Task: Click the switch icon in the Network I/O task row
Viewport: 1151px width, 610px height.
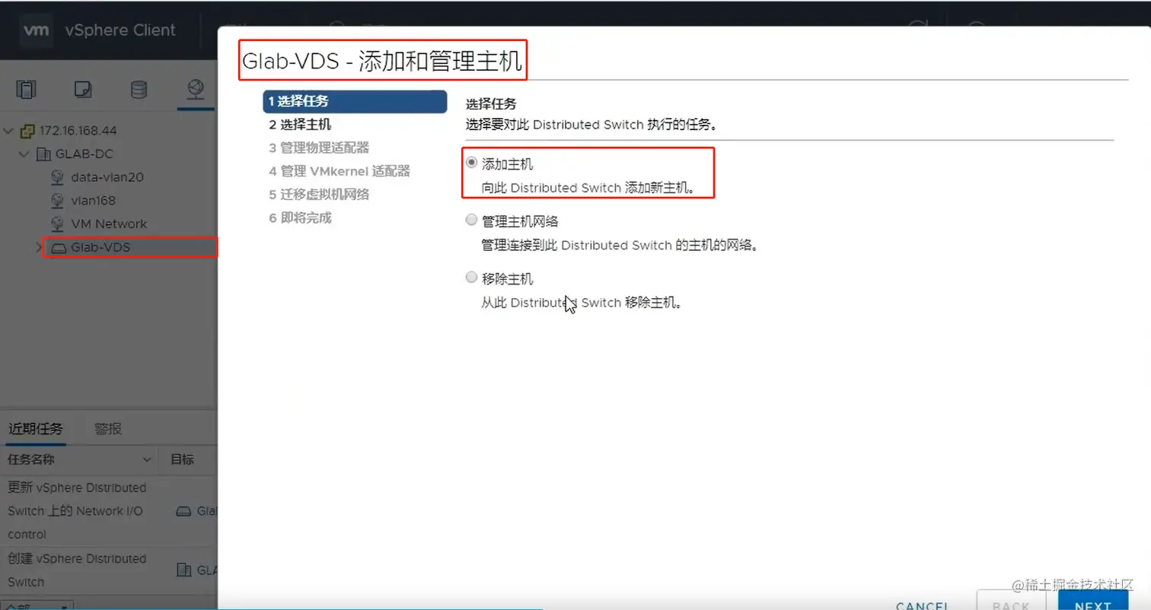Action: pyautogui.click(x=183, y=511)
